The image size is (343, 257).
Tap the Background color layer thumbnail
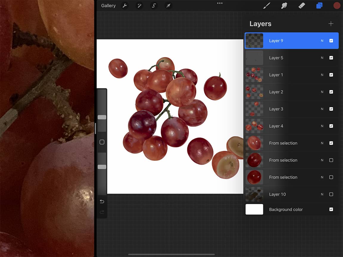pyautogui.click(x=254, y=209)
